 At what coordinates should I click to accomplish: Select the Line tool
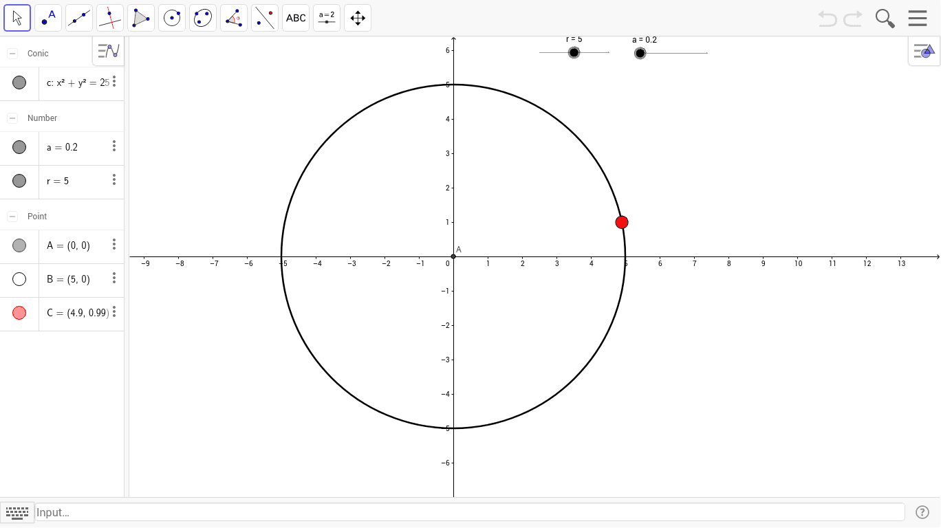point(78,17)
